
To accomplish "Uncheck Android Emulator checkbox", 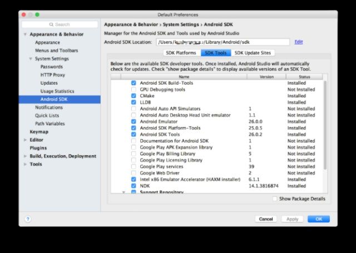I will 133,122.
